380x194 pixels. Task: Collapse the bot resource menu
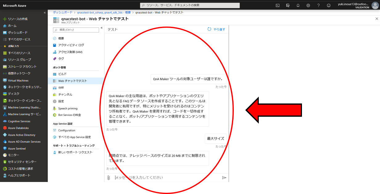pos(102,28)
